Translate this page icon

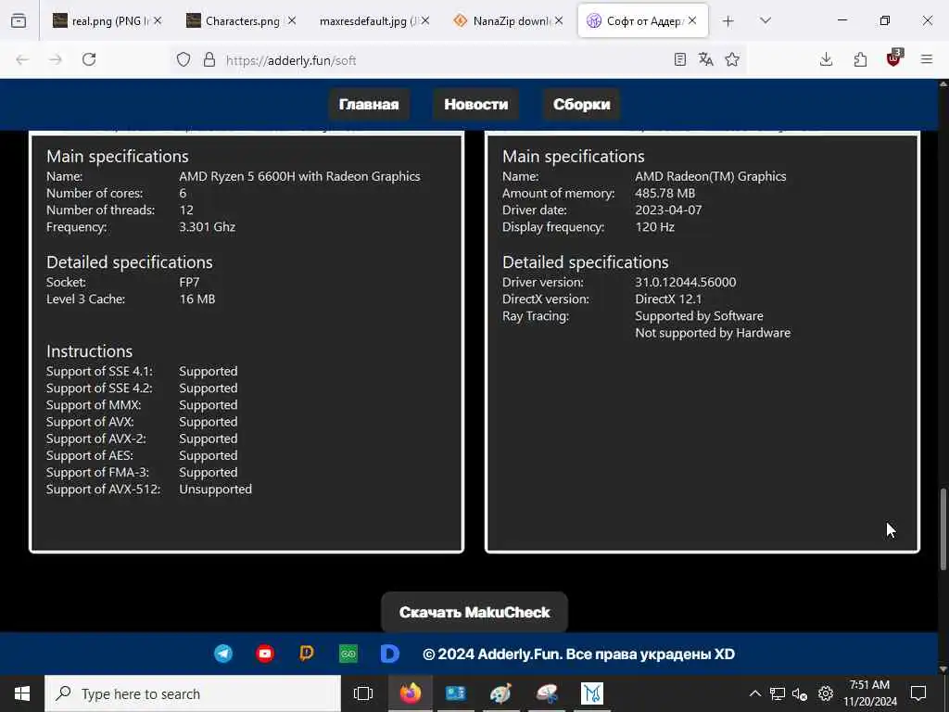tap(705, 59)
